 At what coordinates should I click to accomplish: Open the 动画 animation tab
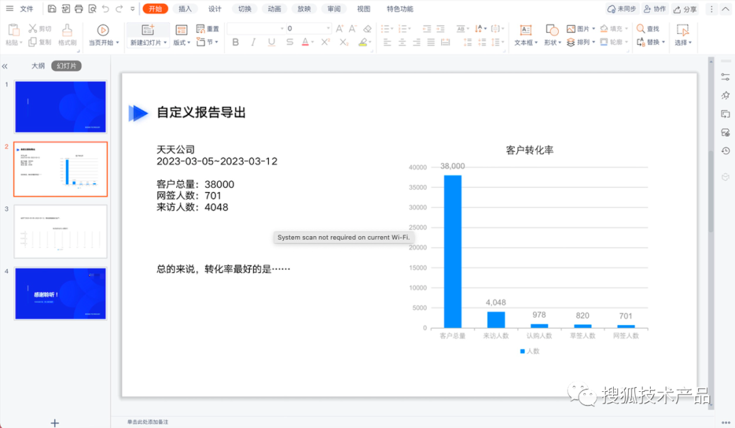(274, 9)
